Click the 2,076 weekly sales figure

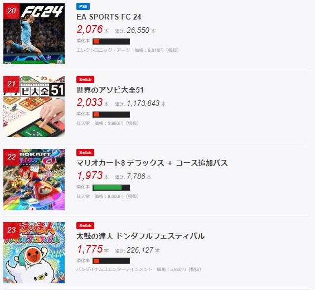click(x=90, y=30)
